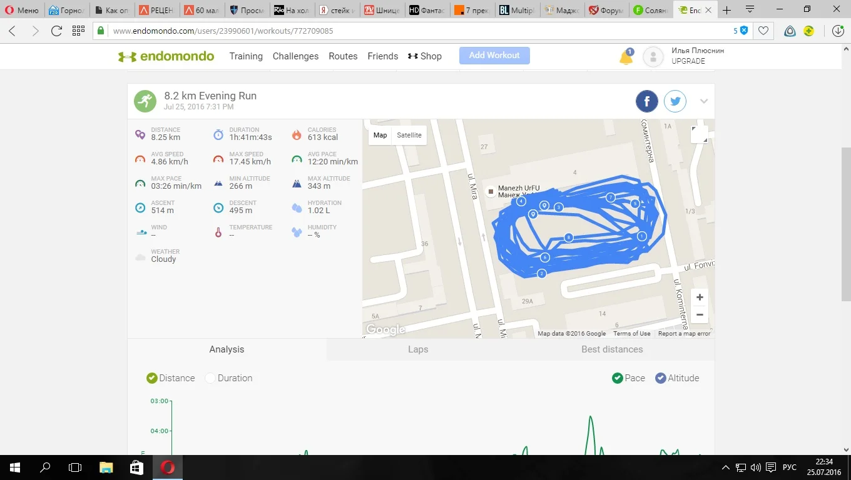The height and width of the screenshot is (480, 851).
Task: Open the Windows Start menu
Action: 15,467
